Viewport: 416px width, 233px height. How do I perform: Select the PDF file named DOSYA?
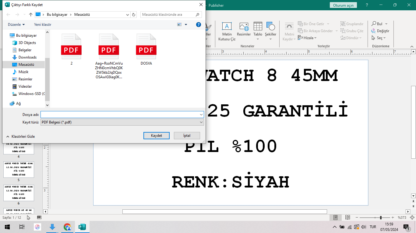[x=146, y=49]
